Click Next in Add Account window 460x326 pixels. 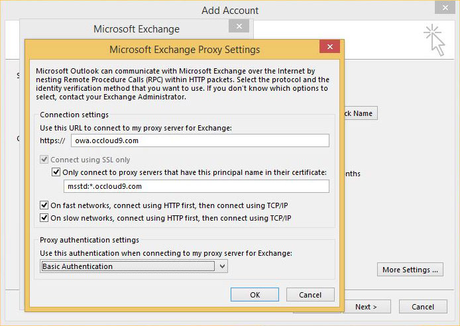(x=367, y=307)
